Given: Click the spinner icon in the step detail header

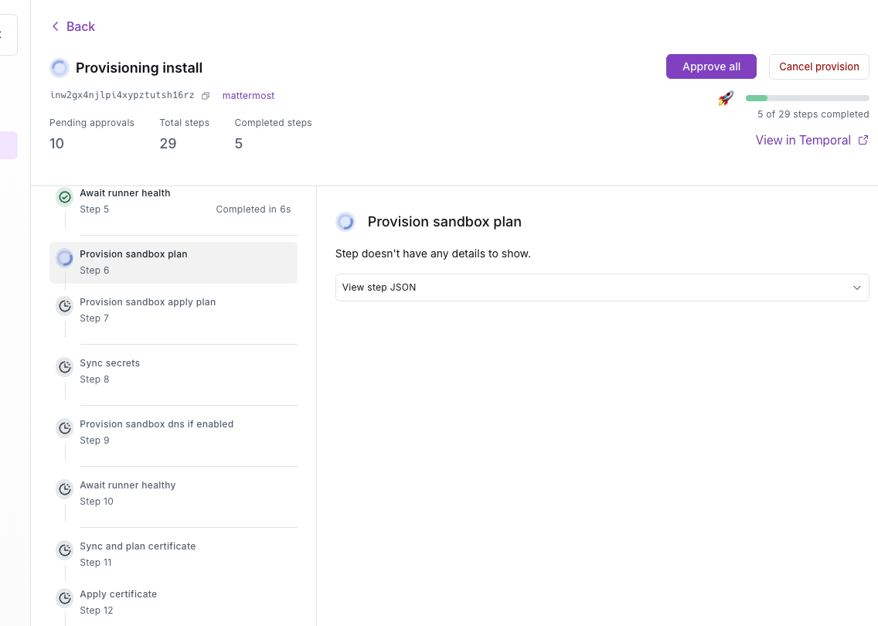Looking at the screenshot, I should [x=345, y=222].
